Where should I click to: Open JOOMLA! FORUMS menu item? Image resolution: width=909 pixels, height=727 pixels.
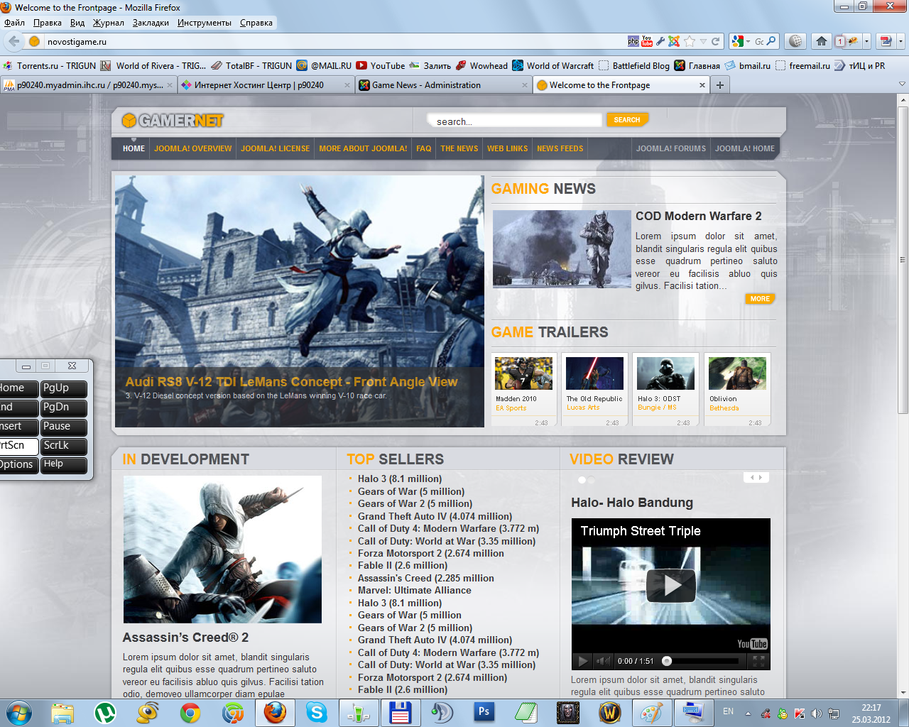[671, 148]
